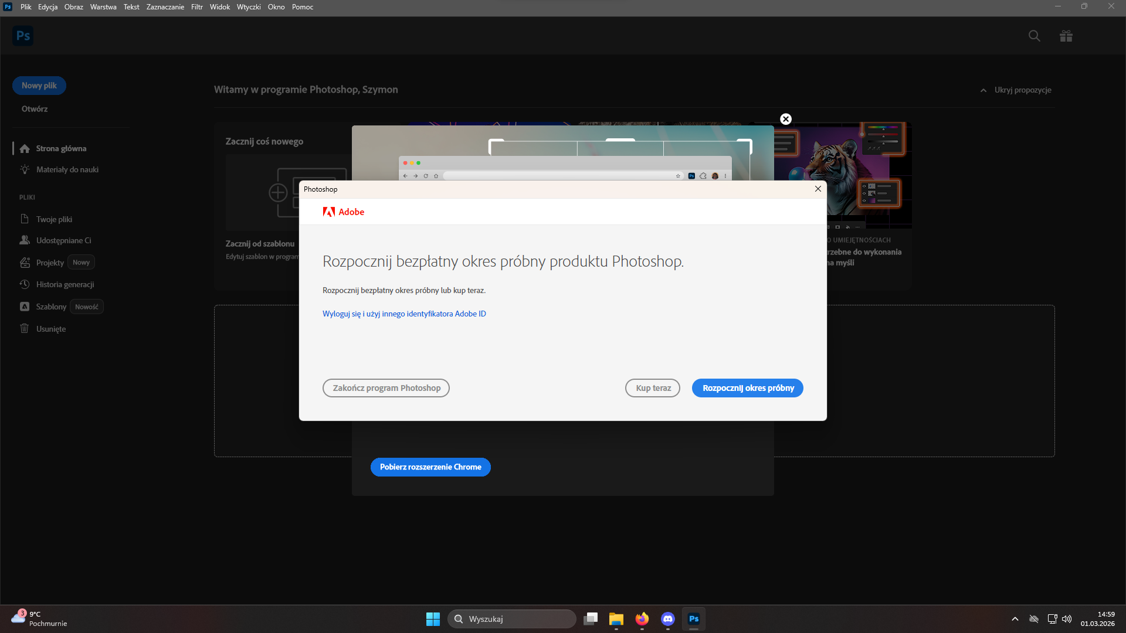
Task: Click the Historia generacji clock icon
Action: tap(25, 284)
